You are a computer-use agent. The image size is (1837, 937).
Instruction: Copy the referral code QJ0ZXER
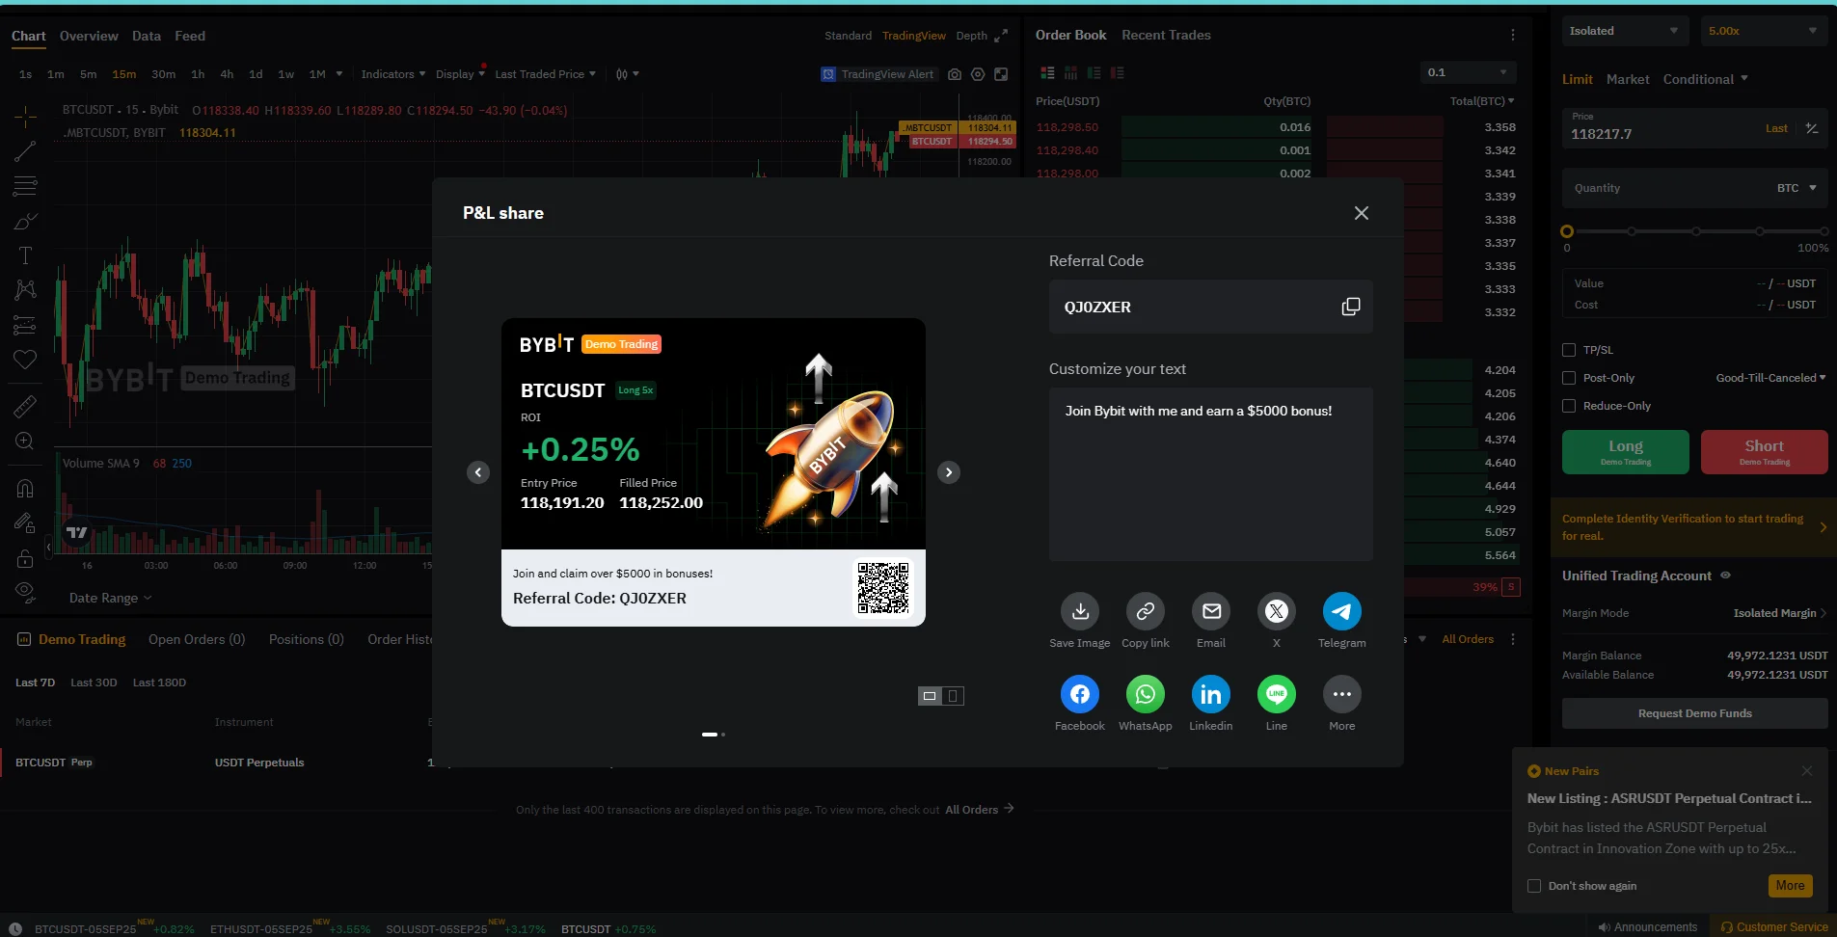(x=1350, y=307)
